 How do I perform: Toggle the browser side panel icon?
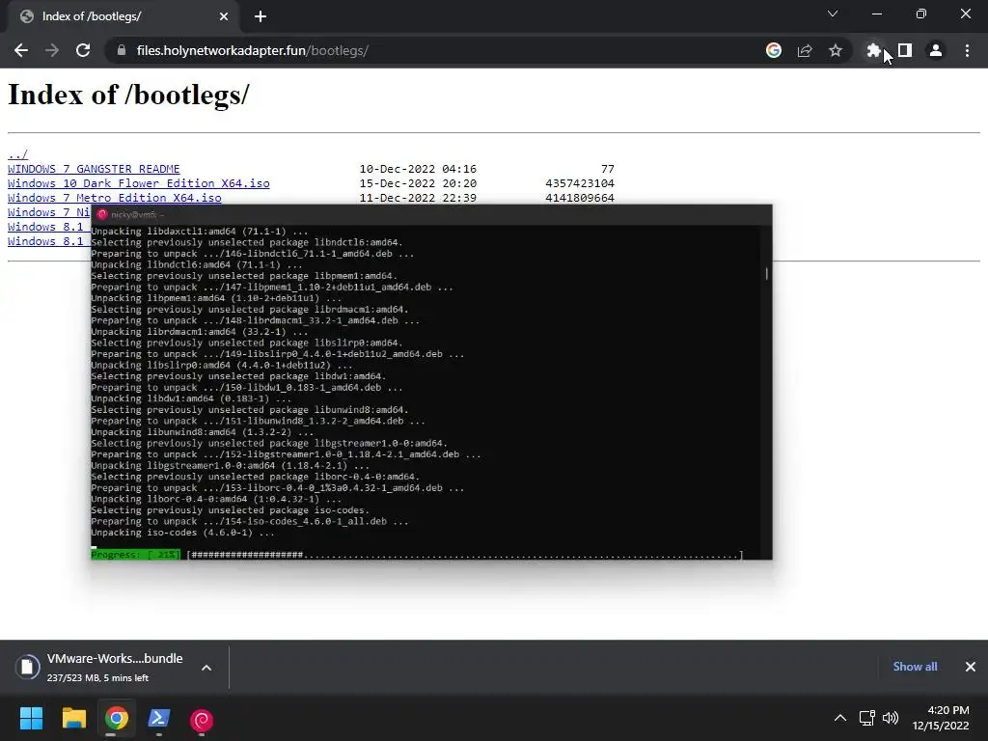(905, 50)
